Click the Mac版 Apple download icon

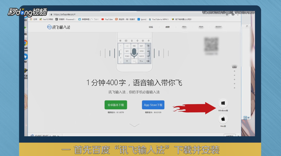(223, 119)
